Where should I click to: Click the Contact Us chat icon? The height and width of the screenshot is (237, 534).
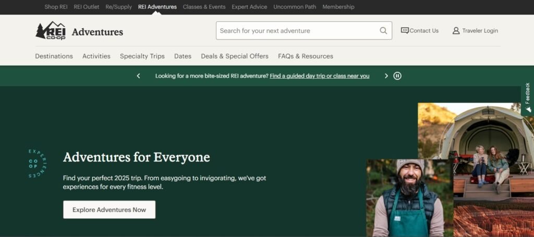pos(405,31)
